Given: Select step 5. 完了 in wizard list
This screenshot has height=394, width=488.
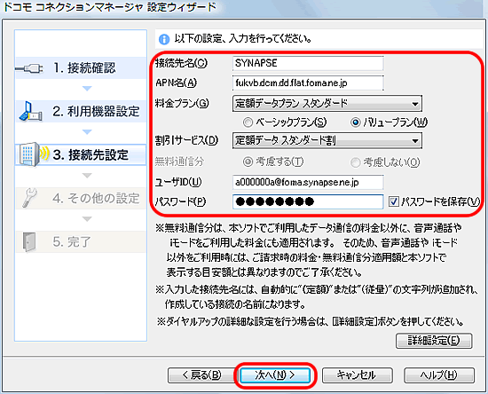Looking at the screenshot, I should (81, 242).
